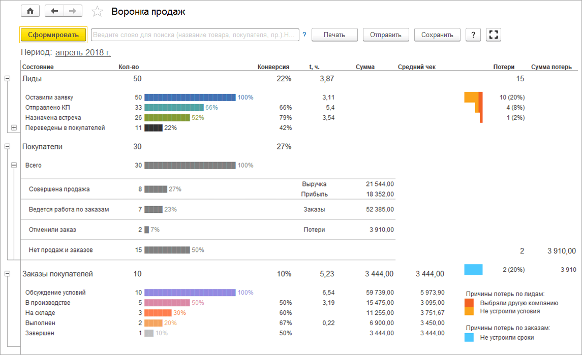Open search help via blue question mark

[304, 35]
